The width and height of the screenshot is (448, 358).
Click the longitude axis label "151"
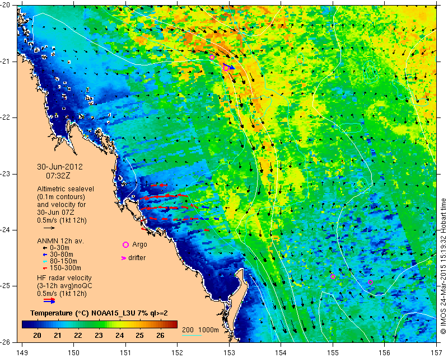pos(125,353)
